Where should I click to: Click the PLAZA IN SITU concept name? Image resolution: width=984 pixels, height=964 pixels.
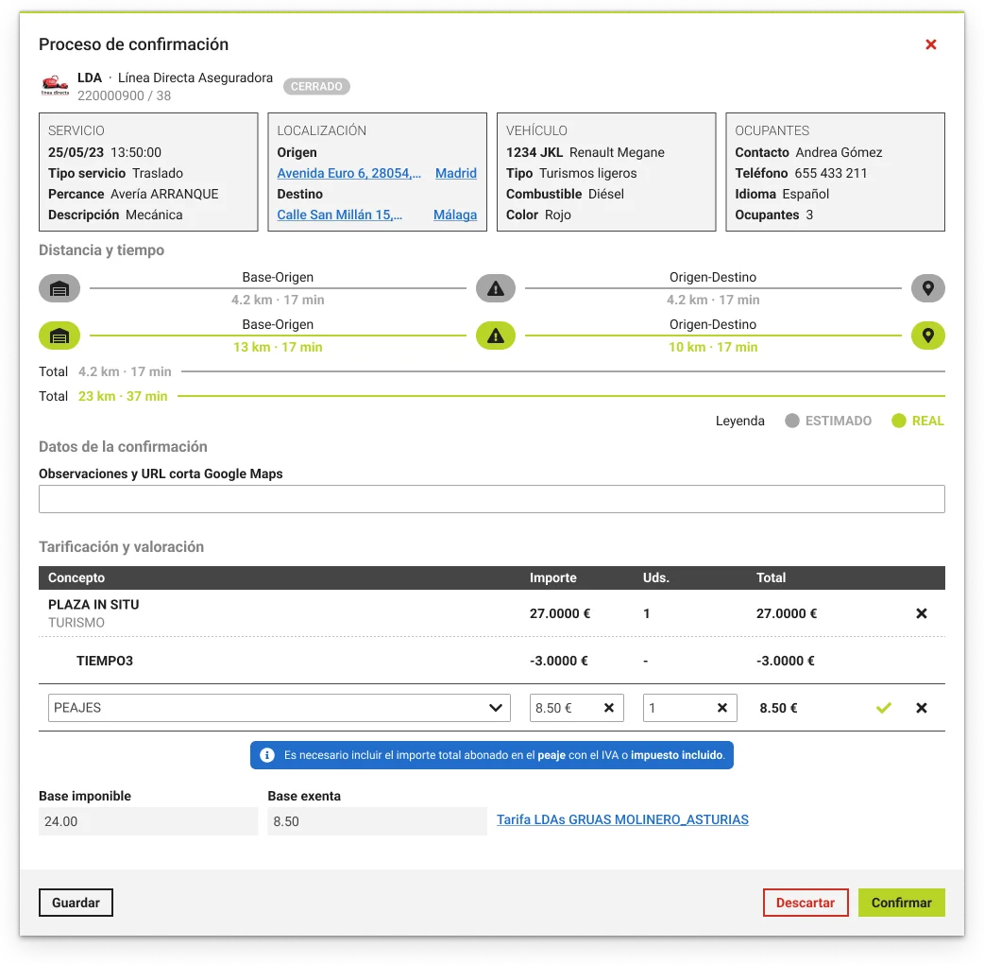click(x=93, y=605)
